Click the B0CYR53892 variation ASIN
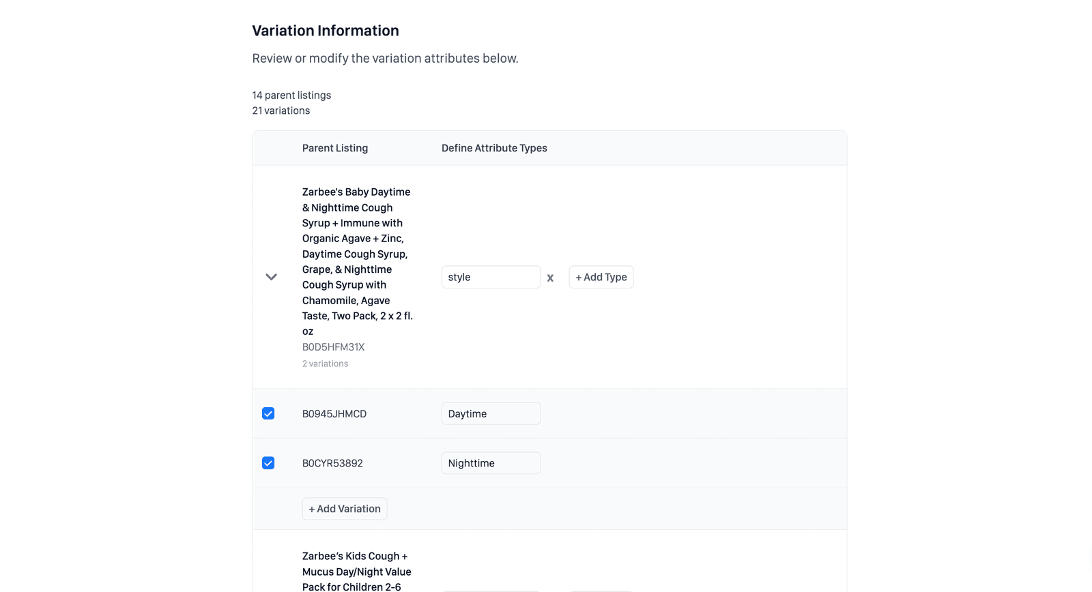Viewport: 1092px width, 592px height. [x=332, y=463]
